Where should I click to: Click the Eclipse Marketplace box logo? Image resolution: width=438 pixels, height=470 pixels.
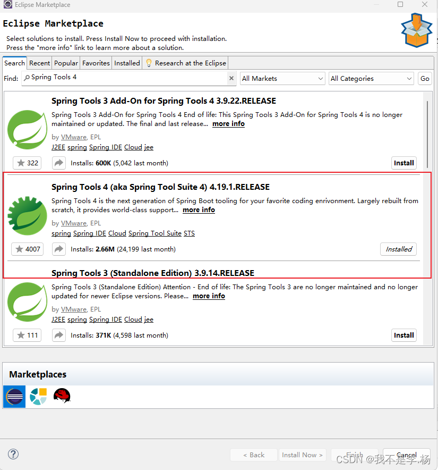[416, 30]
